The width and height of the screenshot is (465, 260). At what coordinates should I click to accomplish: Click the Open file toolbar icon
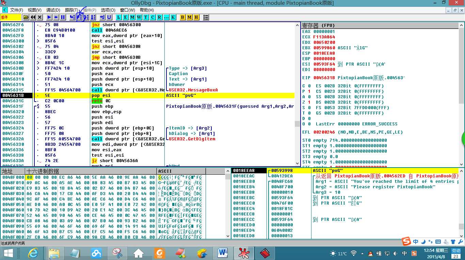[26, 17]
